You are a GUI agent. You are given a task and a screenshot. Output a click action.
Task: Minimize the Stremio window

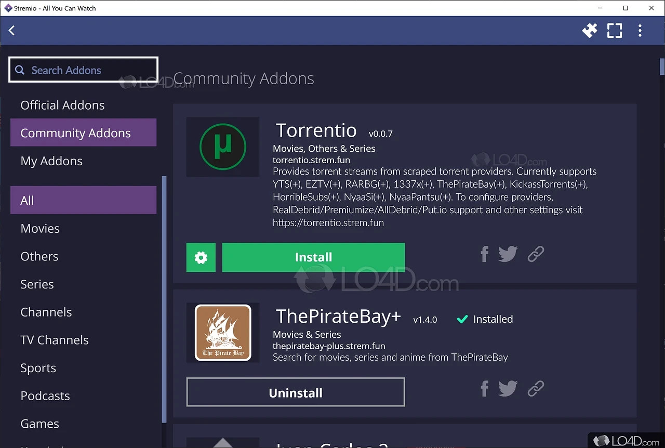tap(600, 8)
